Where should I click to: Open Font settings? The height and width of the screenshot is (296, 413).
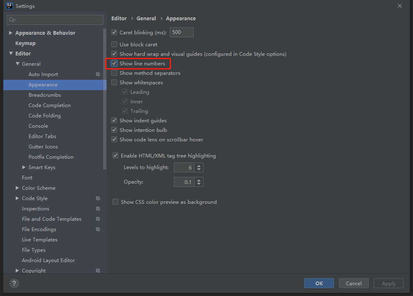[x=27, y=178]
